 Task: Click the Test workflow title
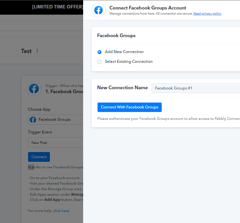pos(26,51)
